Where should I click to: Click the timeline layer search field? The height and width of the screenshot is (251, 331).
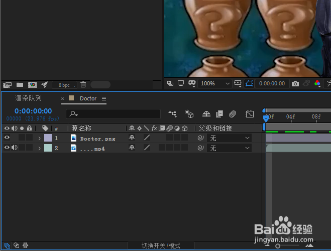[114, 114]
